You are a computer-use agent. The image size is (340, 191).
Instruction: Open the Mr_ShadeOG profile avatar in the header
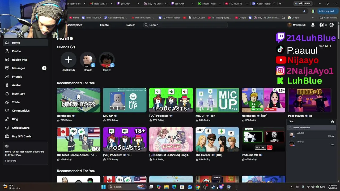coord(290,25)
